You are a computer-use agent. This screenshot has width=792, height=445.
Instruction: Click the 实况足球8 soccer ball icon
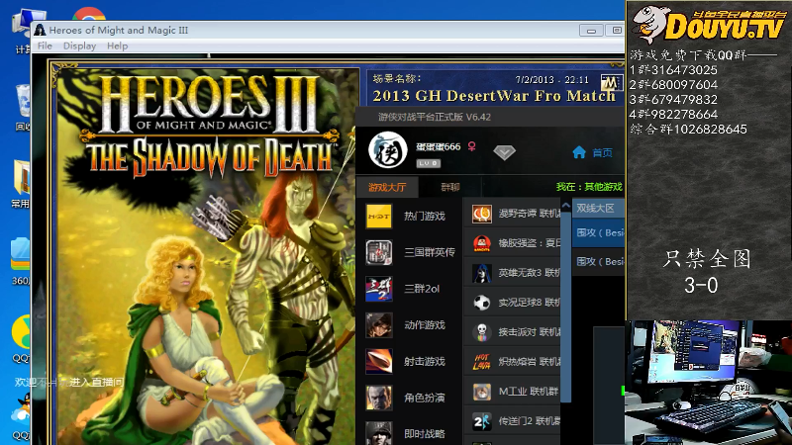coord(482,303)
